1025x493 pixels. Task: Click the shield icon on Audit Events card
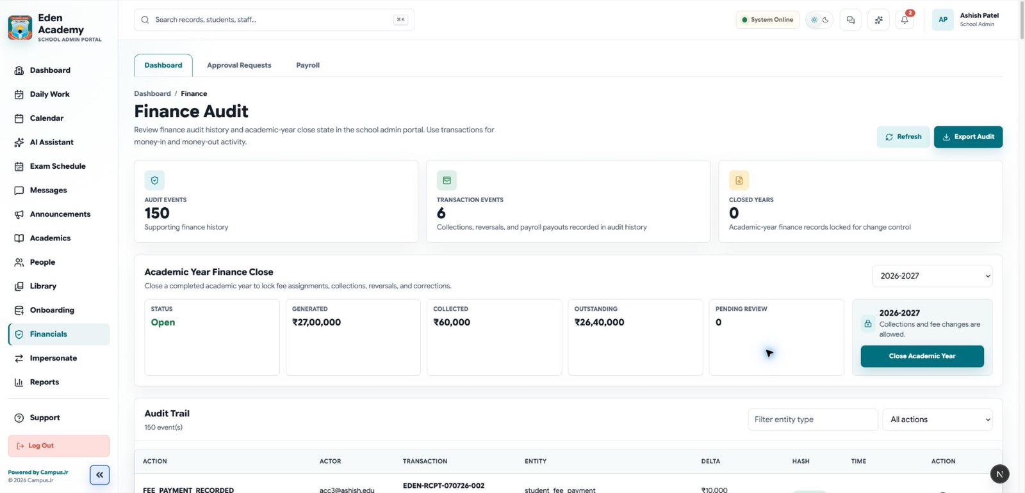154,180
